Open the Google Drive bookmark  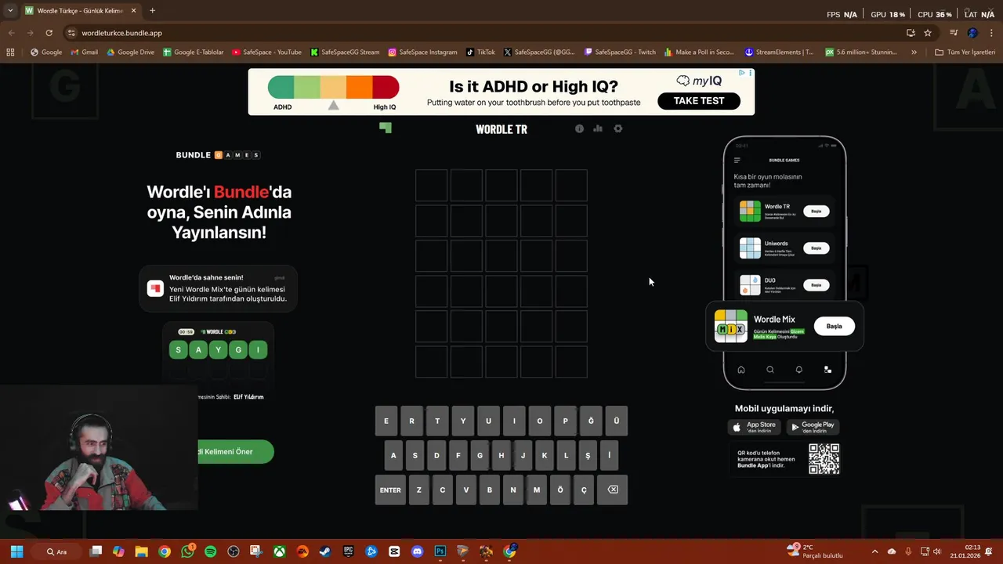tap(130, 52)
